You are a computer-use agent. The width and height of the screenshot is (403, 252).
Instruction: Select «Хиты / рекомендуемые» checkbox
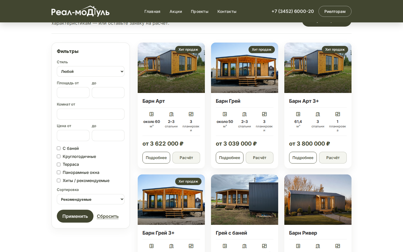click(x=59, y=181)
